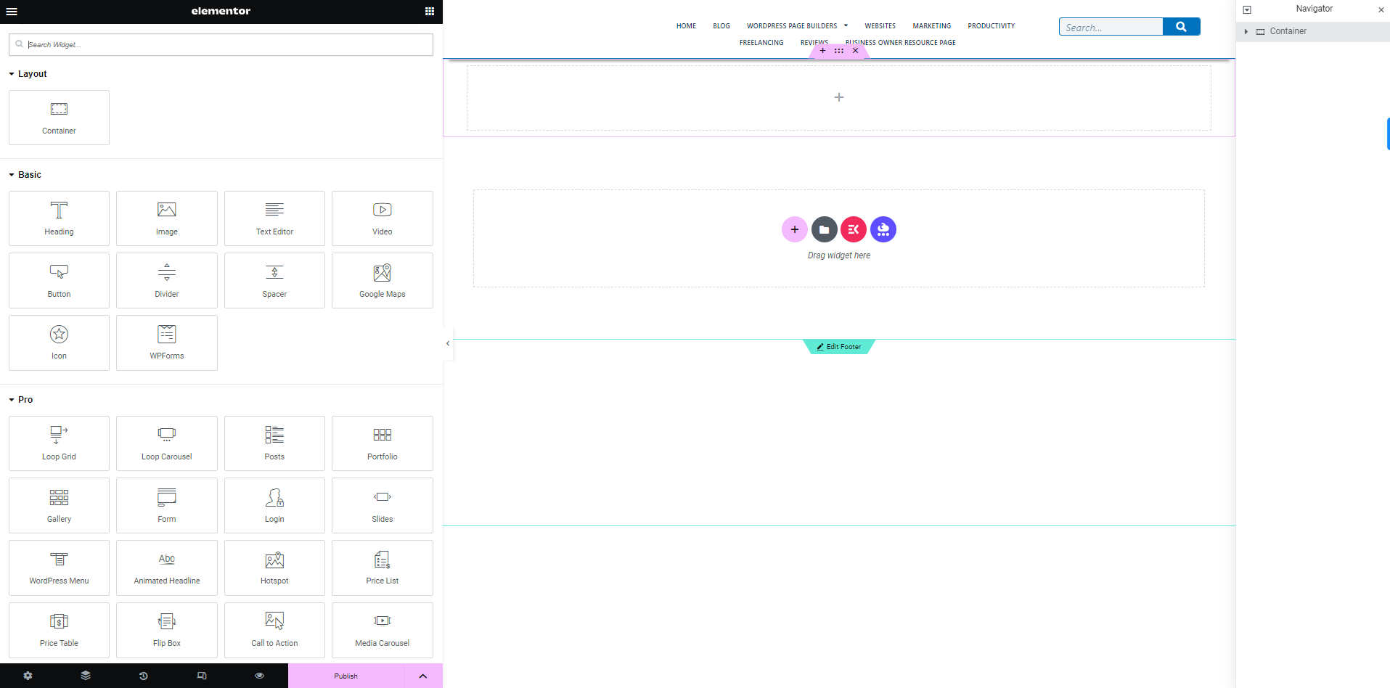Open WordPress Page Builders submenu arrow

click(x=846, y=25)
